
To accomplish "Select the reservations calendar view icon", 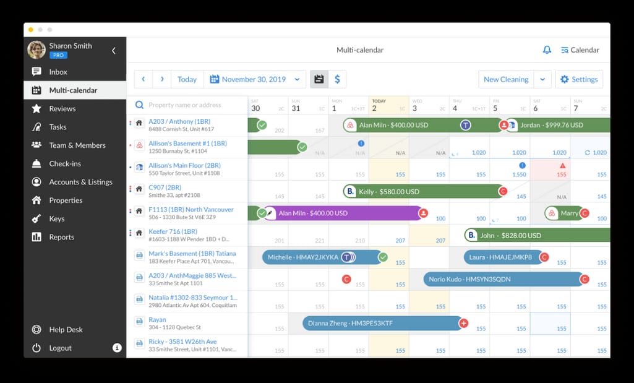I will coord(319,79).
